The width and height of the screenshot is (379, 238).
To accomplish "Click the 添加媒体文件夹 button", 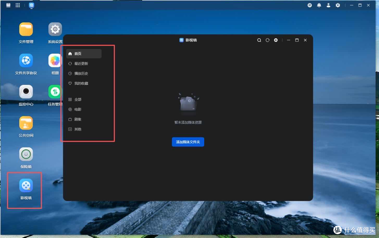I will 188,142.
